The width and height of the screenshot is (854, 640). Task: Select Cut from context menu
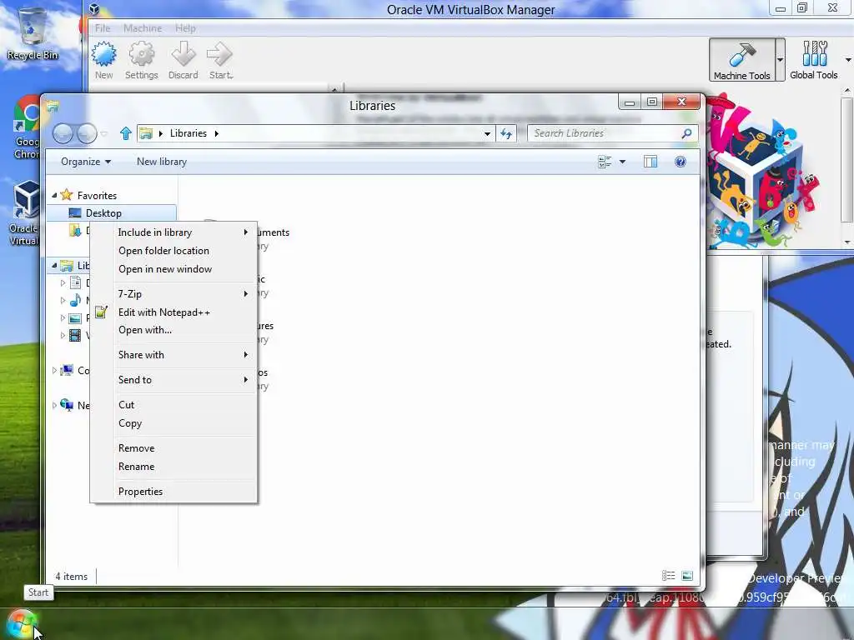[x=173, y=405]
